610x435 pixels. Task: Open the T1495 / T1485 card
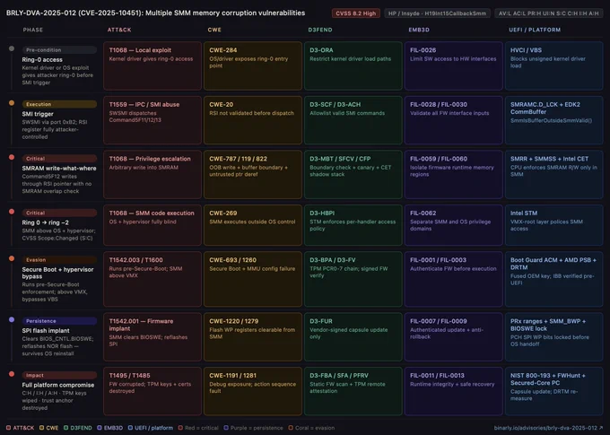click(152, 391)
